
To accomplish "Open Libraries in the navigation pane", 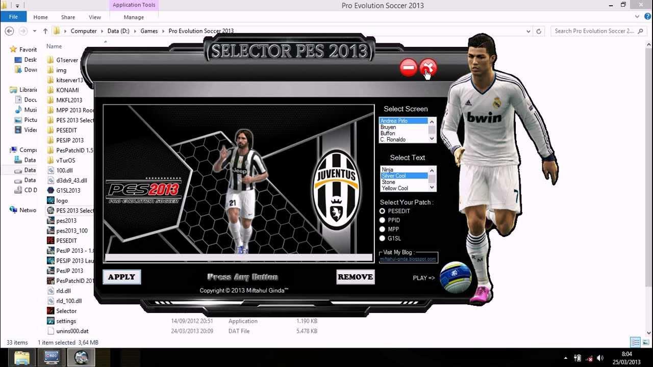I will click(x=28, y=90).
